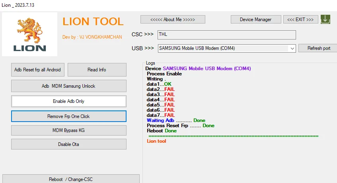Open the About Me button
The image size is (337, 183).
pyautogui.click(x=173, y=20)
